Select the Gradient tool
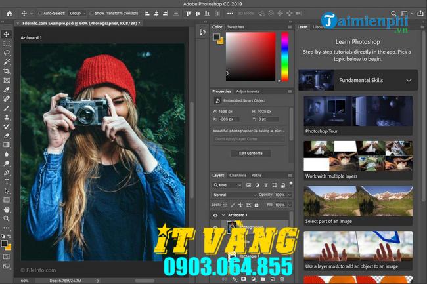Screen dimensions: 427x284 pyautogui.click(x=7, y=145)
